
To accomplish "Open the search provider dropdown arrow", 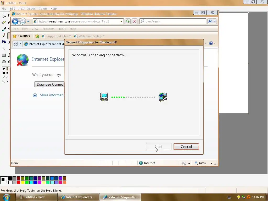I will point(215,21).
